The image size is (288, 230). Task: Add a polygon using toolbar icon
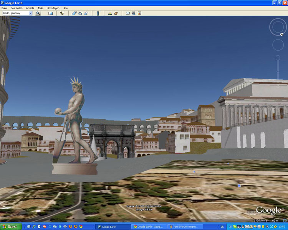[74, 13]
